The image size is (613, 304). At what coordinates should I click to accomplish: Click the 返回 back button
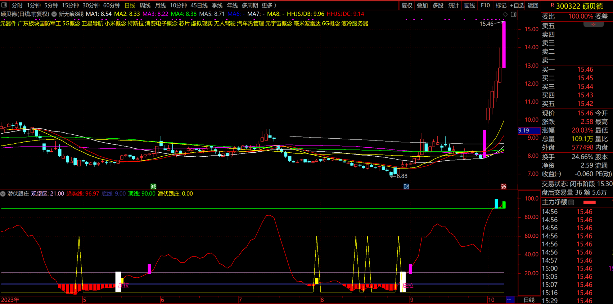[533, 5]
